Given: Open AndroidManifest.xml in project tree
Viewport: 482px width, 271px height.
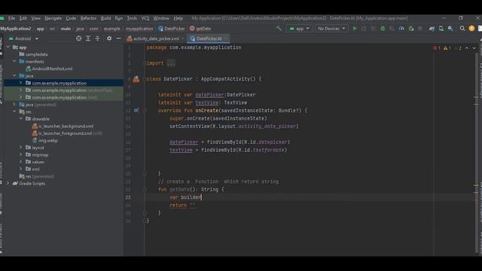Looking at the screenshot, I should 49,69.
